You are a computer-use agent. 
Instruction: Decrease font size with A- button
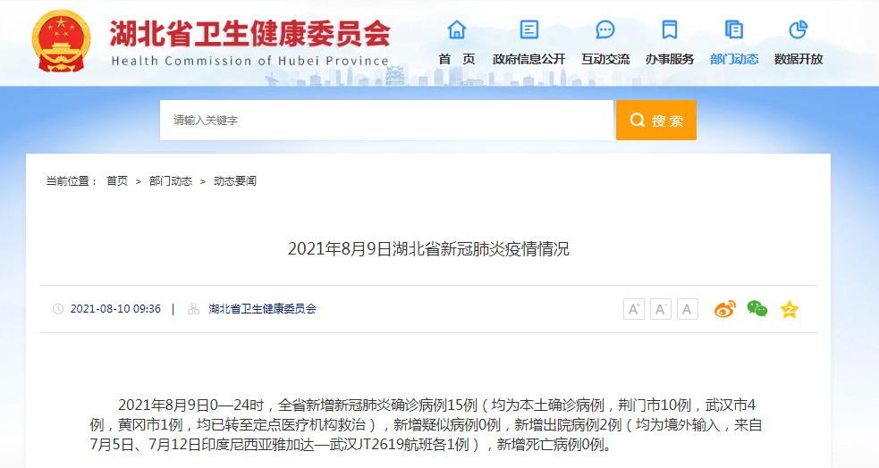pyautogui.click(x=660, y=309)
